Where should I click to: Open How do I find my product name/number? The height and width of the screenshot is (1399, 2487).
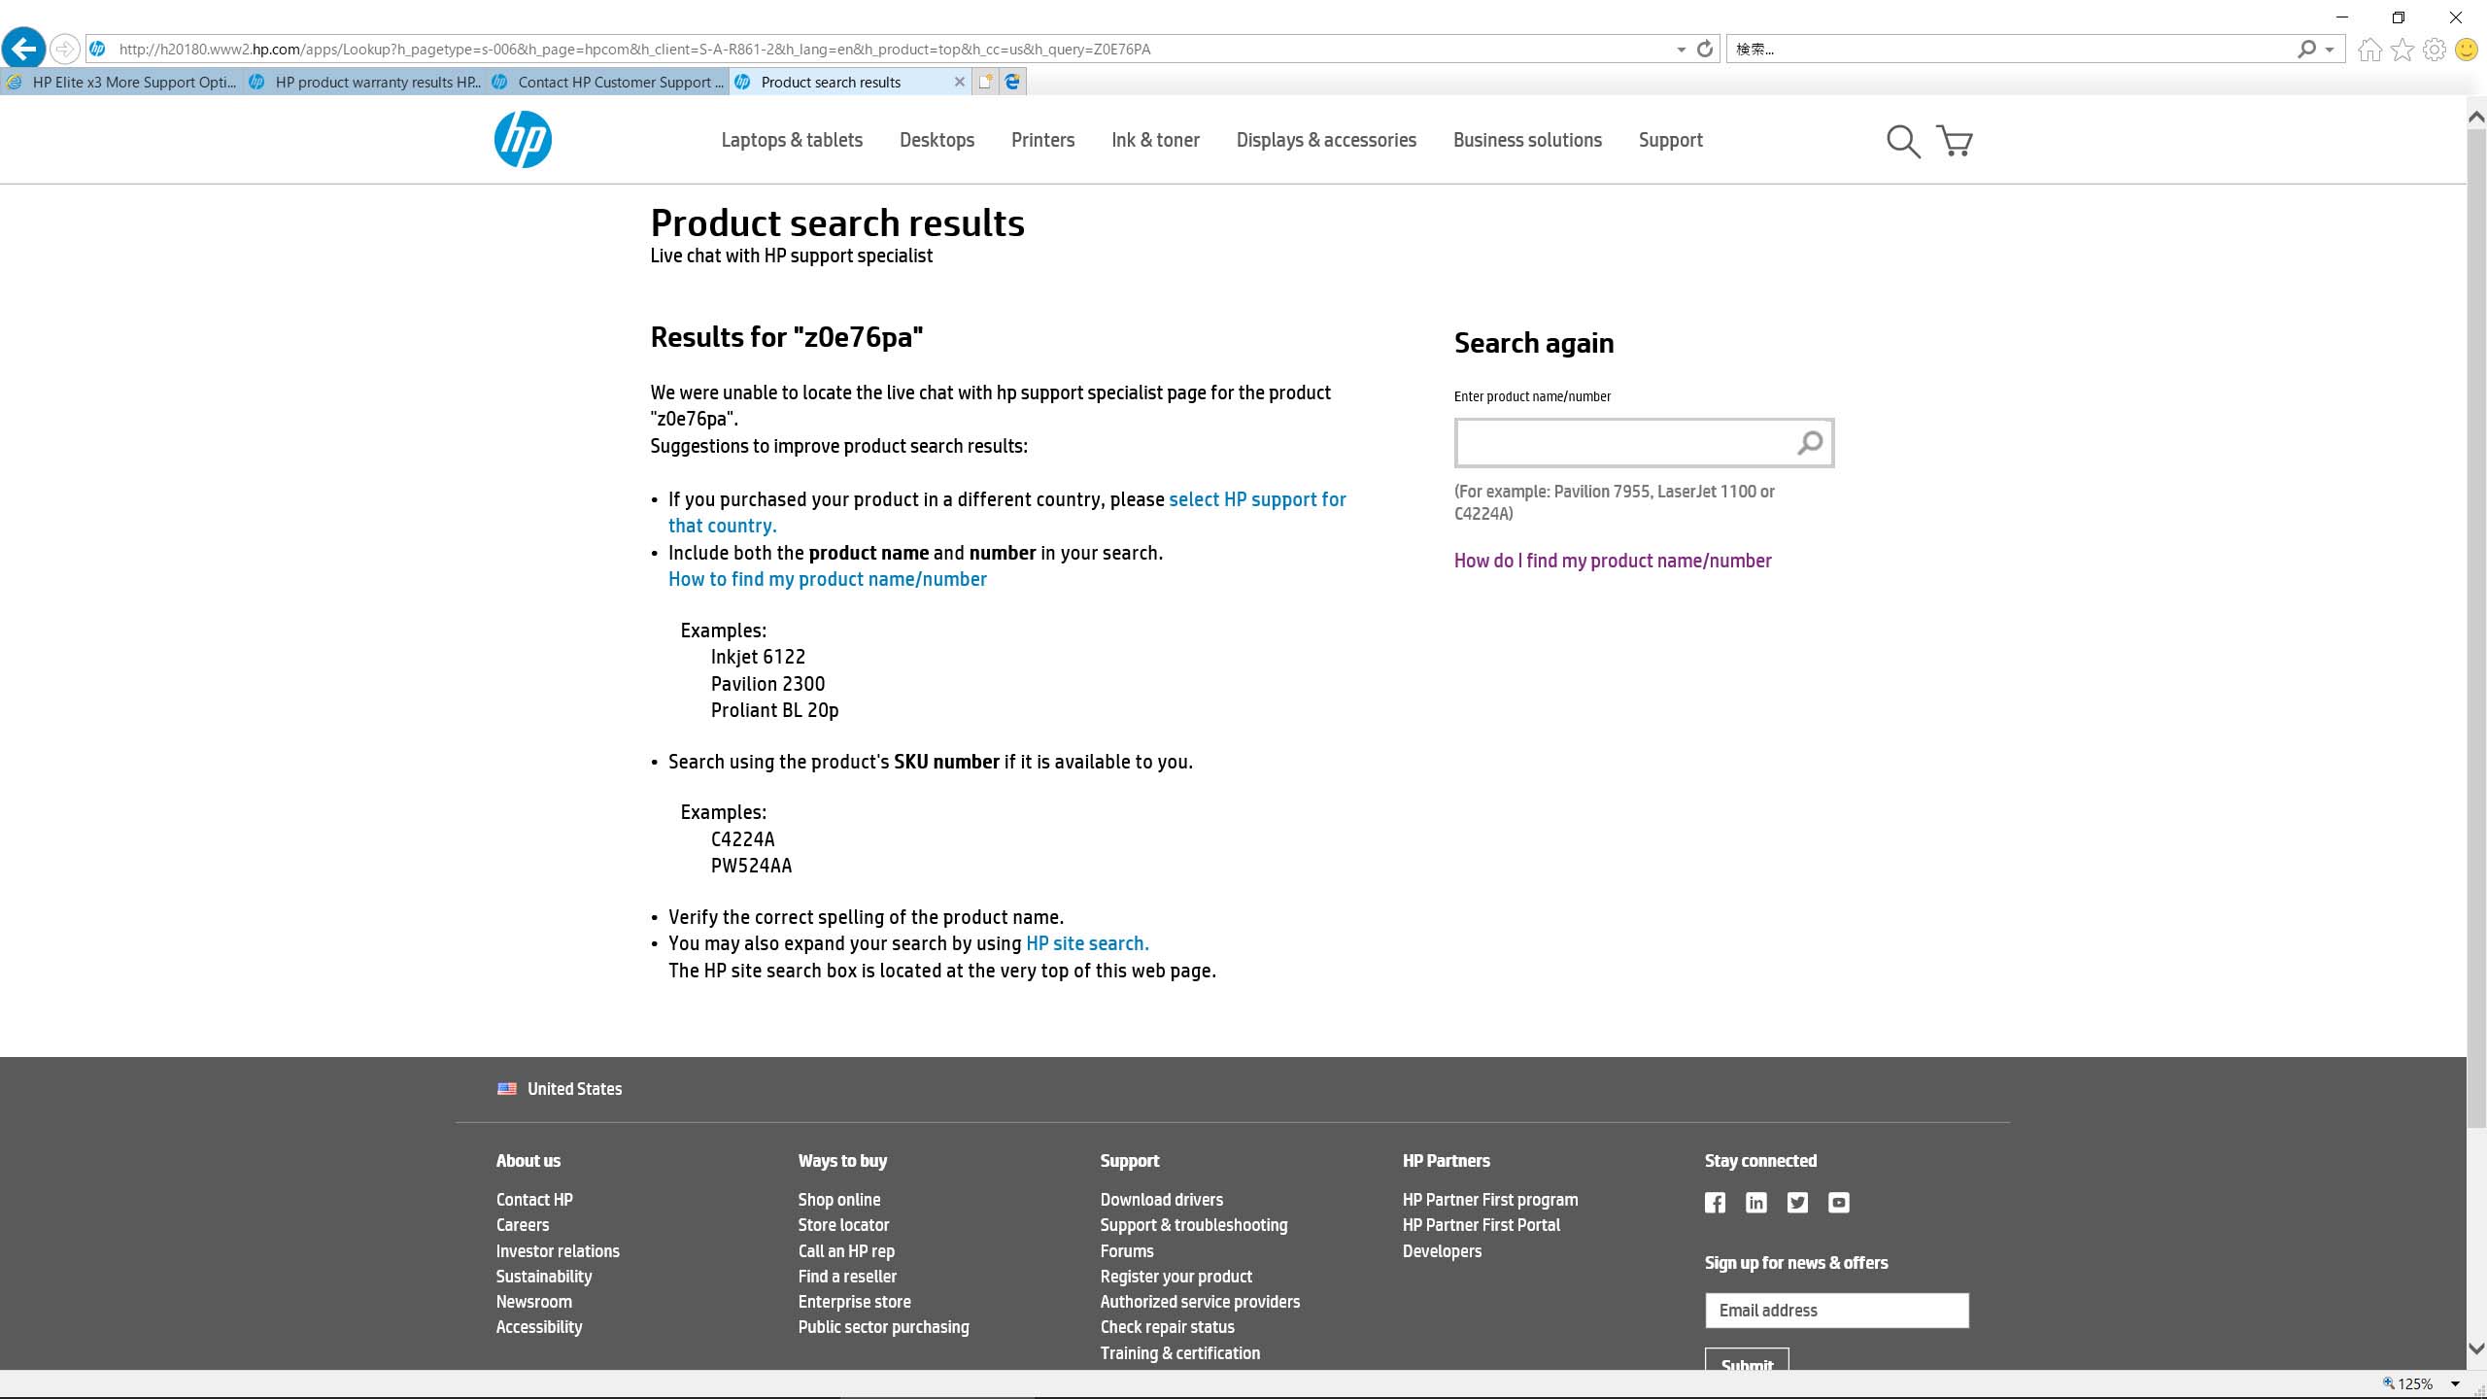pyautogui.click(x=1613, y=561)
